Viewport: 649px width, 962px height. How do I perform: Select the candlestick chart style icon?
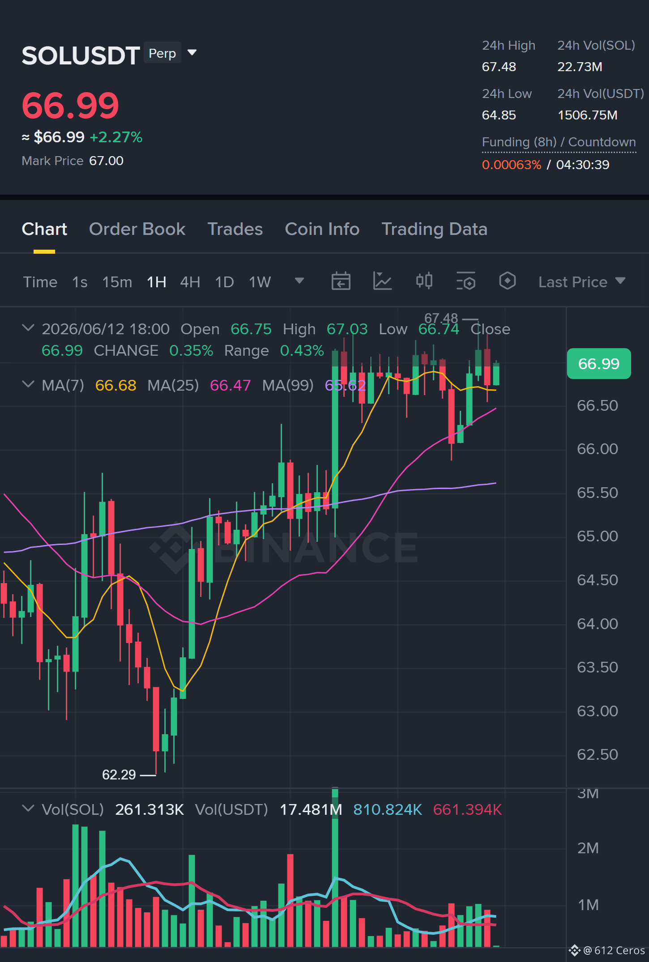[424, 281]
